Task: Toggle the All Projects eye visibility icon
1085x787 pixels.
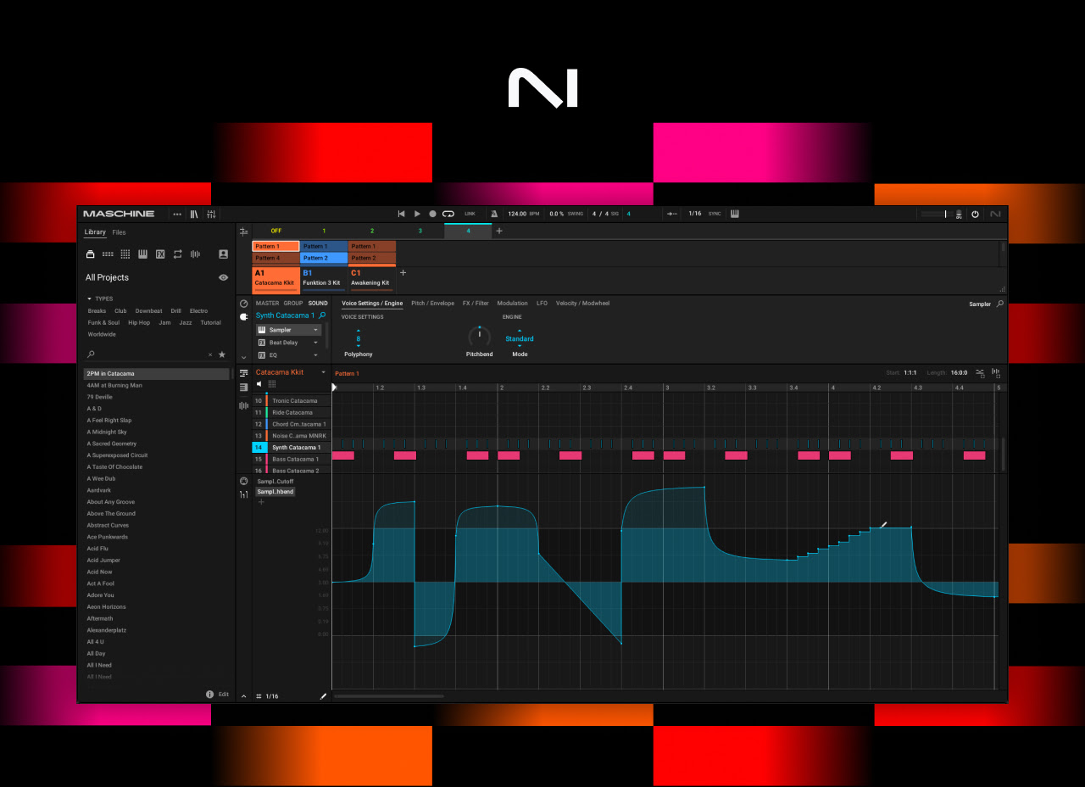Action: click(223, 277)
